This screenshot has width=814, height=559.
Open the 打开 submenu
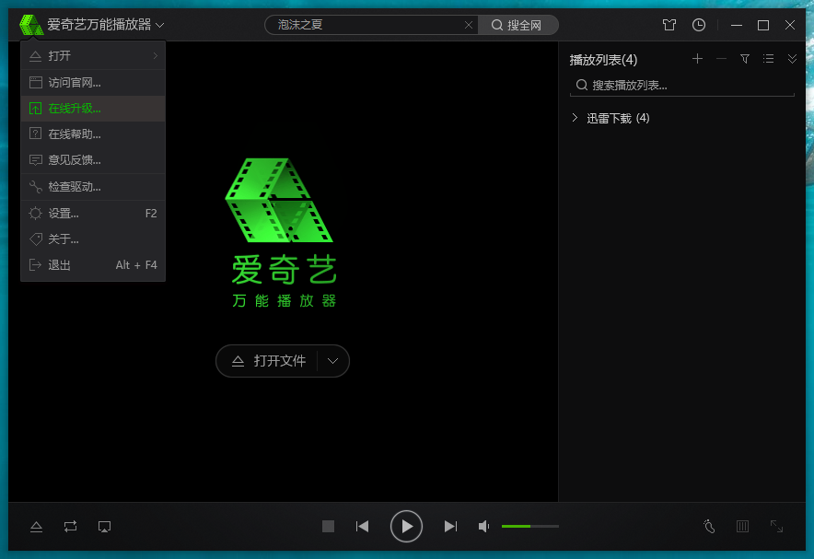tap(93, 55)
